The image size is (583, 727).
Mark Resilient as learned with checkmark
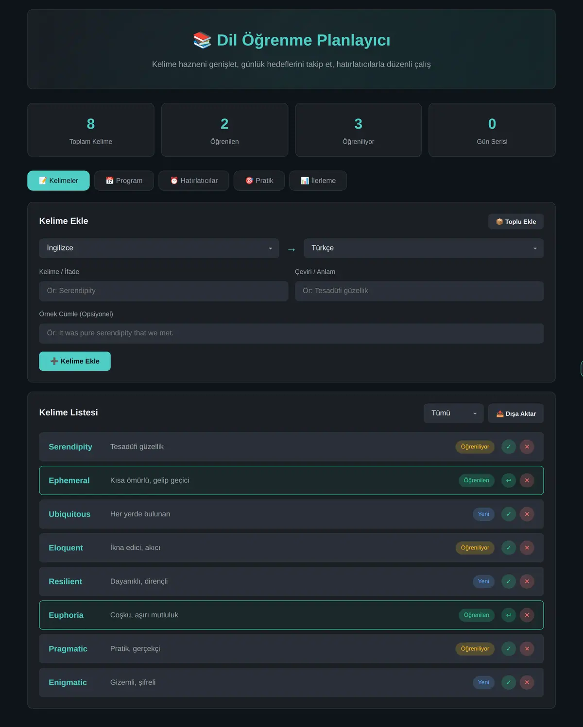pos(509,581)
